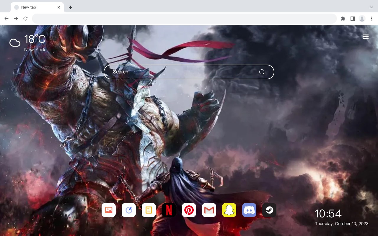The width and height of the screenshot is (378, 236).
Task: Click into the Search field
Action: pos(189,72)
